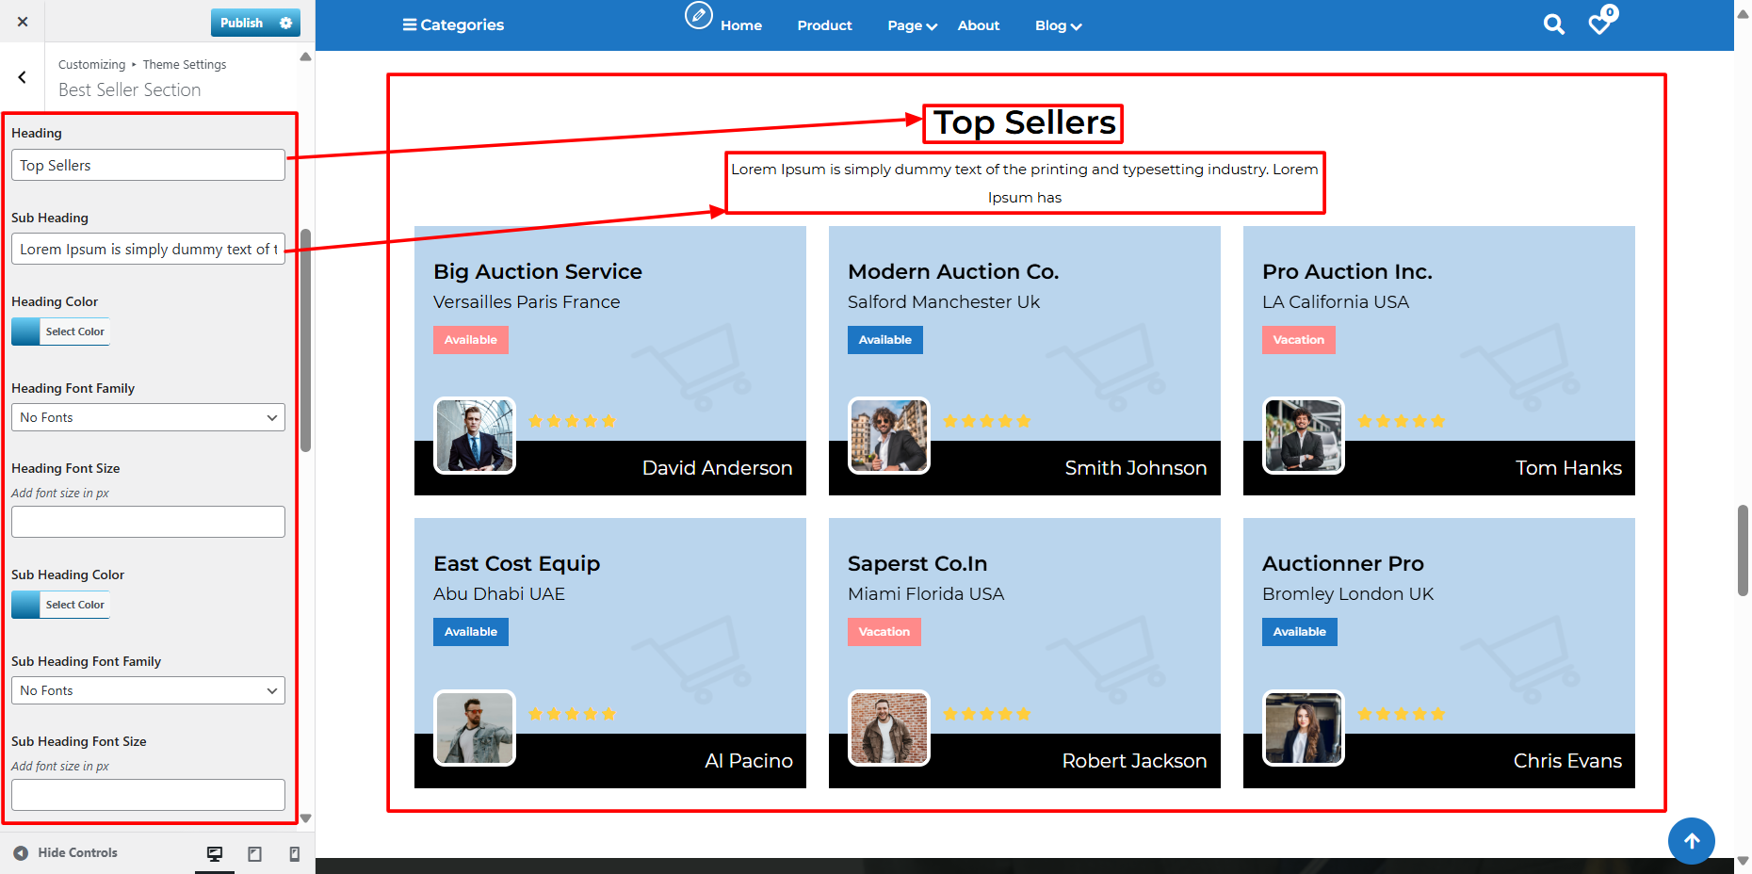1752x874 pixels.
Task: Open the Categories hamburger menu
Action: (x=453, y=24)
